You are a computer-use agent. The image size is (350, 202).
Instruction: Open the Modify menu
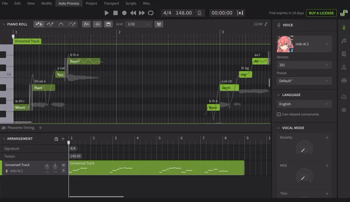click(47, 4)
